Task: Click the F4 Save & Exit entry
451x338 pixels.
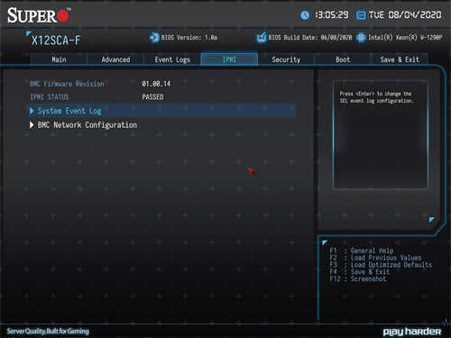Action: (x=360, y=271)
